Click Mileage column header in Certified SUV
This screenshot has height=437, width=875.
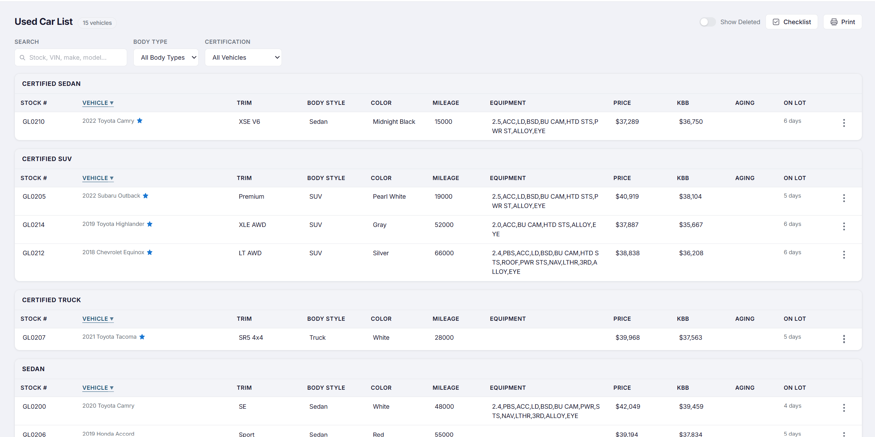pyautogui.click(x=446, y=178)
